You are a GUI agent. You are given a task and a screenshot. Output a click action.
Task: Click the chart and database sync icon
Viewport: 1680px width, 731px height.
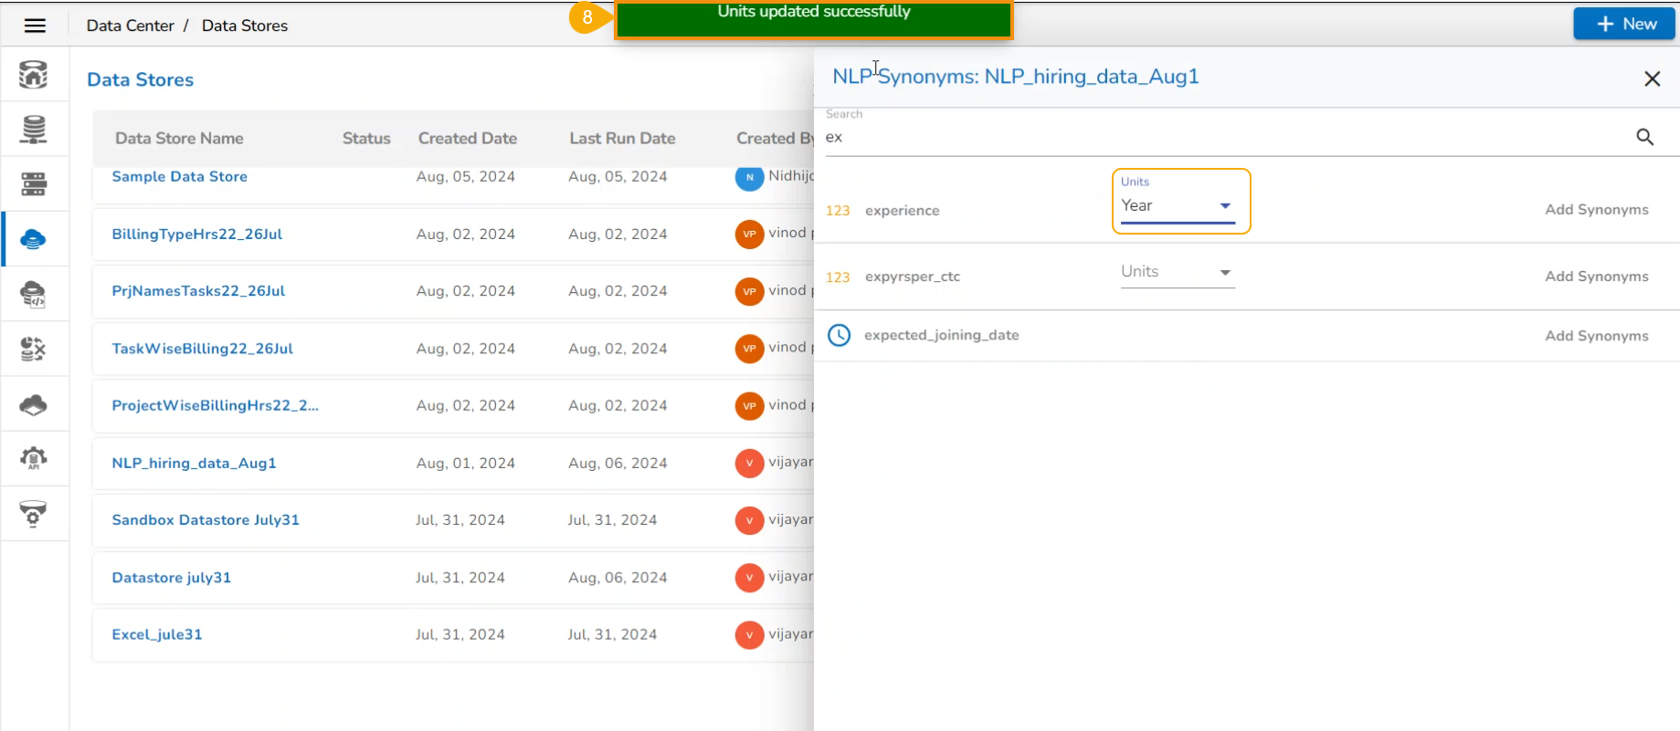[x=33, y=349]
